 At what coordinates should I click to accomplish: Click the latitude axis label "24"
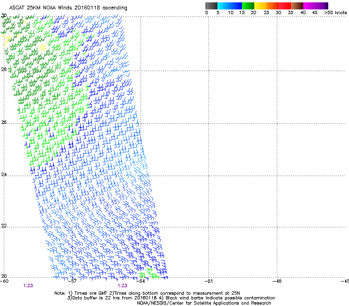pos(4,175)
